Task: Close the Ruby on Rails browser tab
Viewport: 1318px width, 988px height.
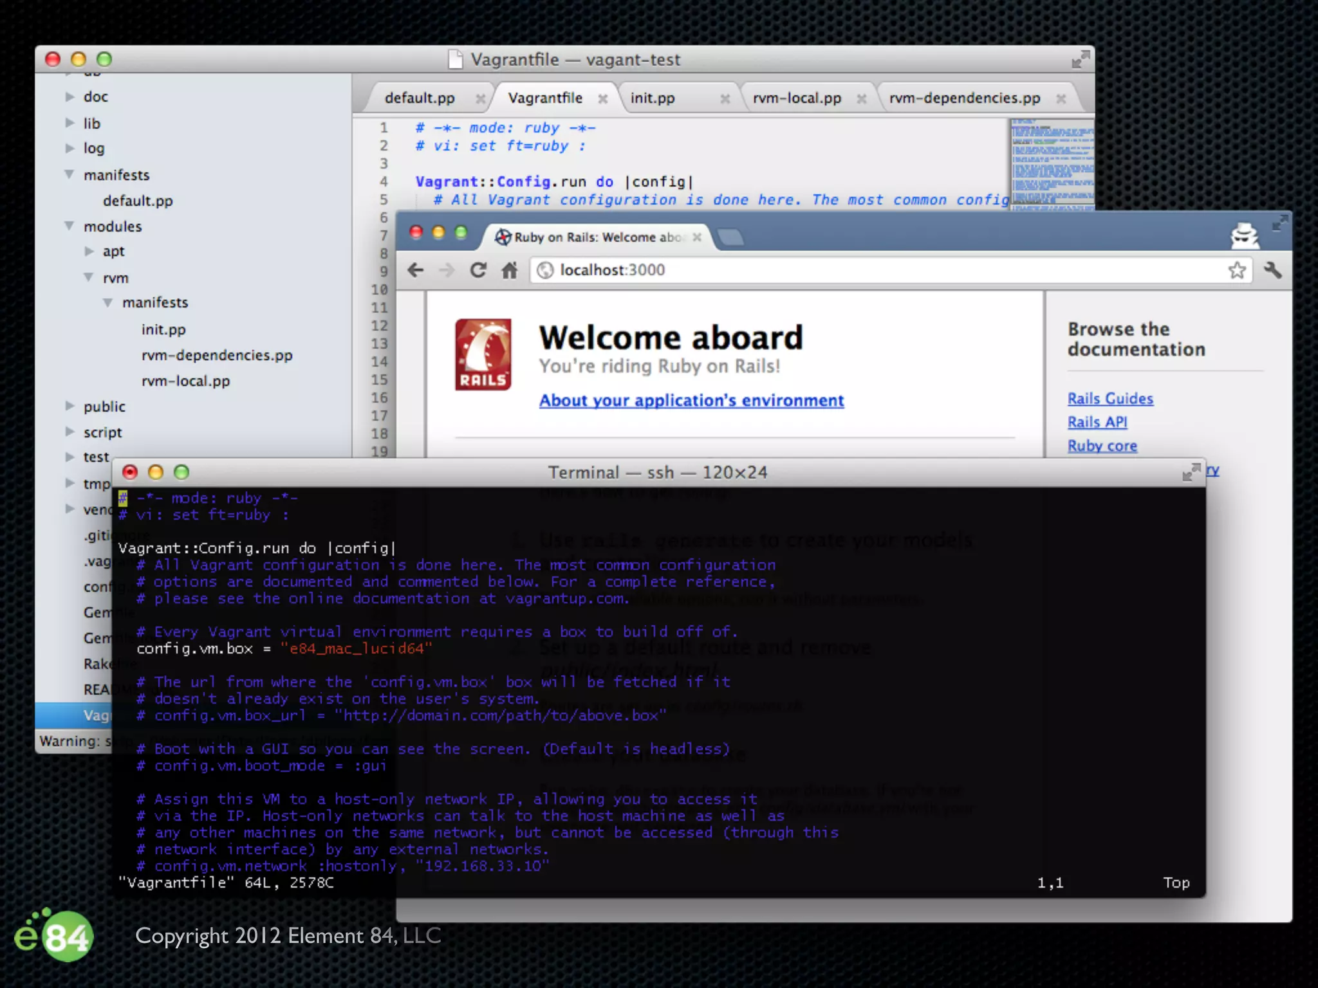Action: click(697, 237)
